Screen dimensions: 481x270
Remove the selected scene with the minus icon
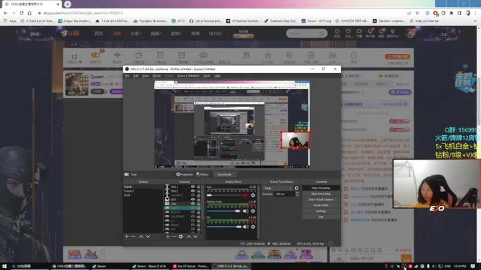pyautogui.click(x=133, y=236)
